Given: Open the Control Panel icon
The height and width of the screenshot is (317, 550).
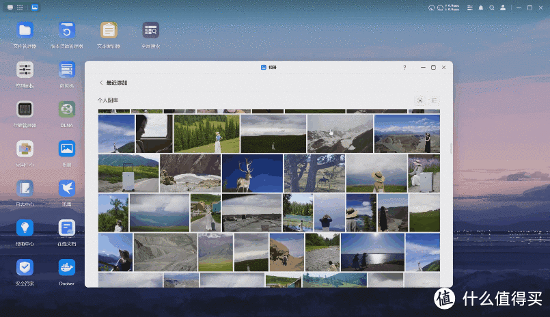Looking at the screenshot, I should pyautogui.click(x=25, y=70).
